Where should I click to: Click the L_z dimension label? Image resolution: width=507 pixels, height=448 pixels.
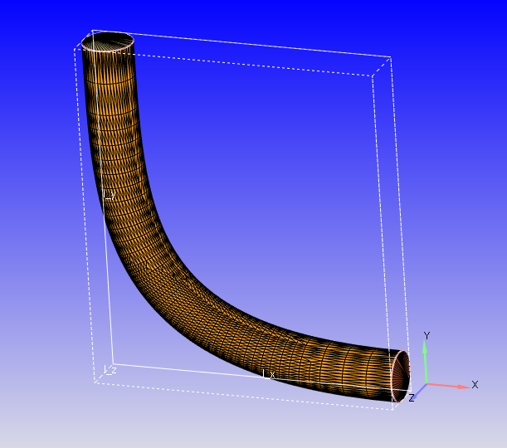coord(110,369)
